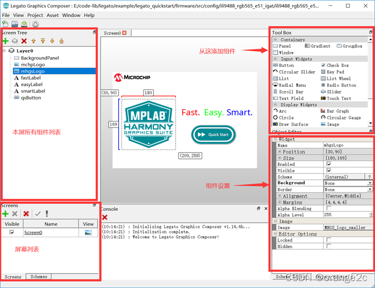Click the layer stack icon in Screen Tree toolbar
The height and width of the screenshot is (288, 375).
click(15, 41)
